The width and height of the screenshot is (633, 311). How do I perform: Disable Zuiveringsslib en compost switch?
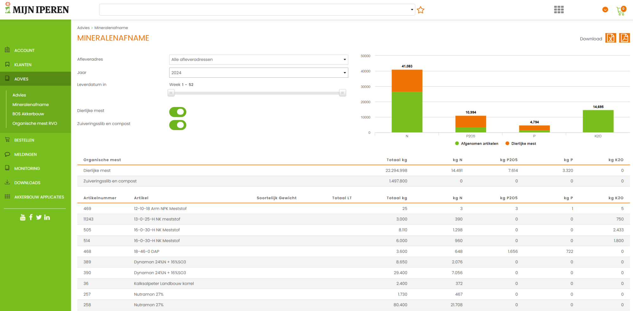point(178,125)
